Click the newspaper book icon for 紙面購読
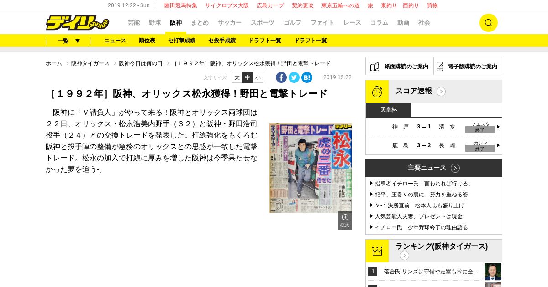Screen dimensions: 548x287 [x=375, y=67]
